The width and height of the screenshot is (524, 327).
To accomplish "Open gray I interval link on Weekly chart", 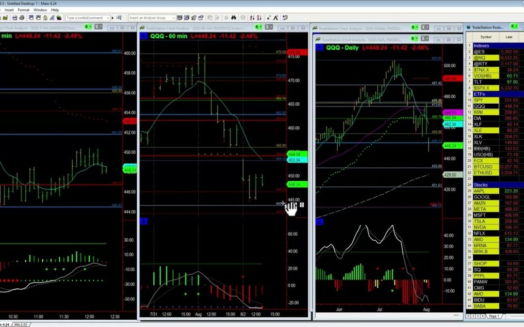I will click(x=425, y=27).
